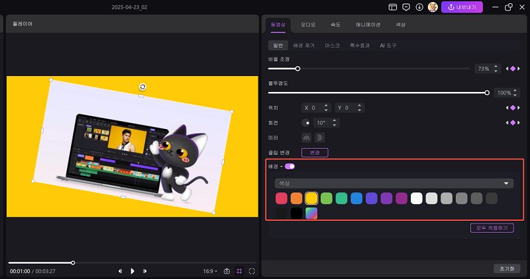Pick the light green background swatch
Viewport: 530px width, 279px height.
pyautogui.click(x=327, y=198)
